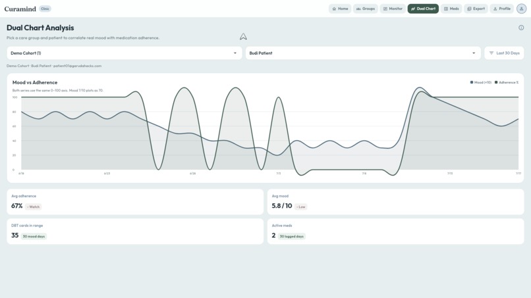
Task: Click the Curamind logo
Action: 20,9
